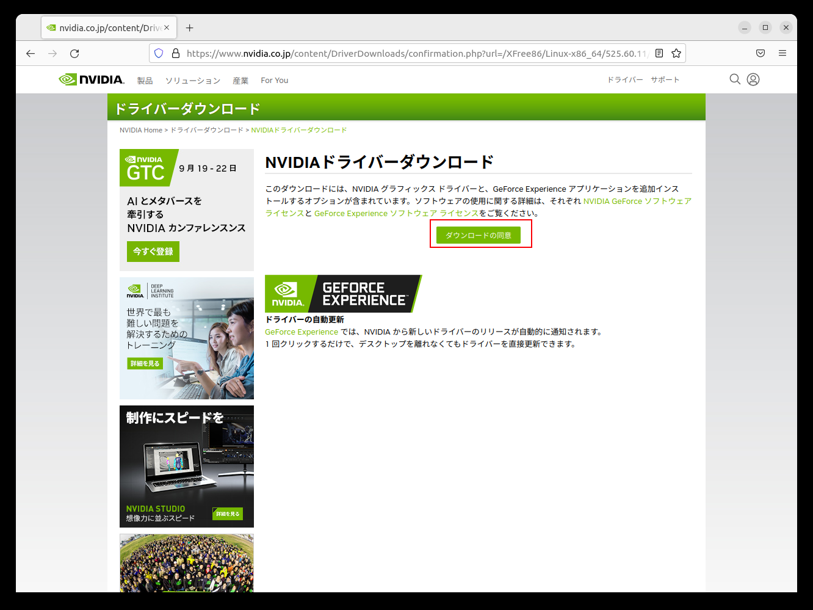Viewport: 813px width, 610px height.
Task: Open the crowd group photo banner
Action: 187,563
